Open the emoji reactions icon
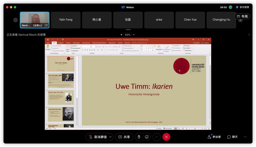The width and height of the screenshot is (256, 147). click(x=147, y=137)
